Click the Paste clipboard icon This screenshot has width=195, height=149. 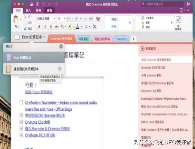[16, 19]
